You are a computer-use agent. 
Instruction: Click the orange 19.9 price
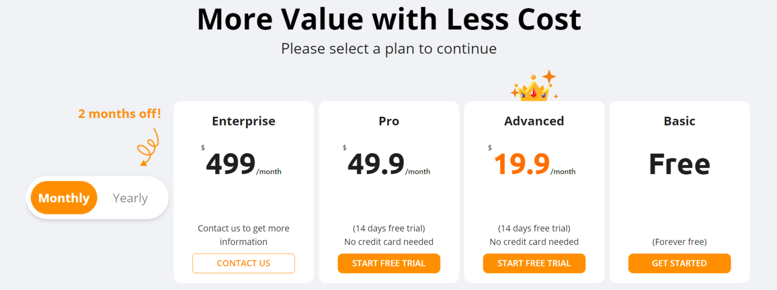[521, 164]
